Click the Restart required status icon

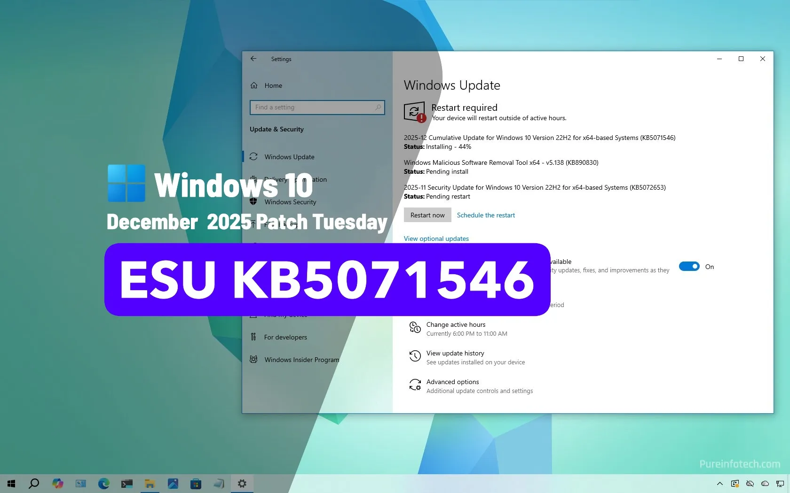pyautogui.click(x=414, y=112)
